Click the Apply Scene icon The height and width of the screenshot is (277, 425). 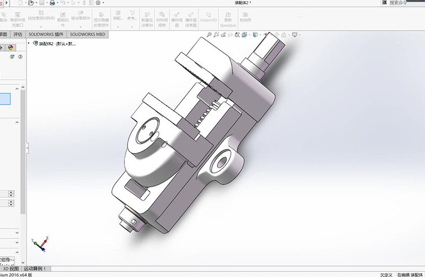coord(284,35)
